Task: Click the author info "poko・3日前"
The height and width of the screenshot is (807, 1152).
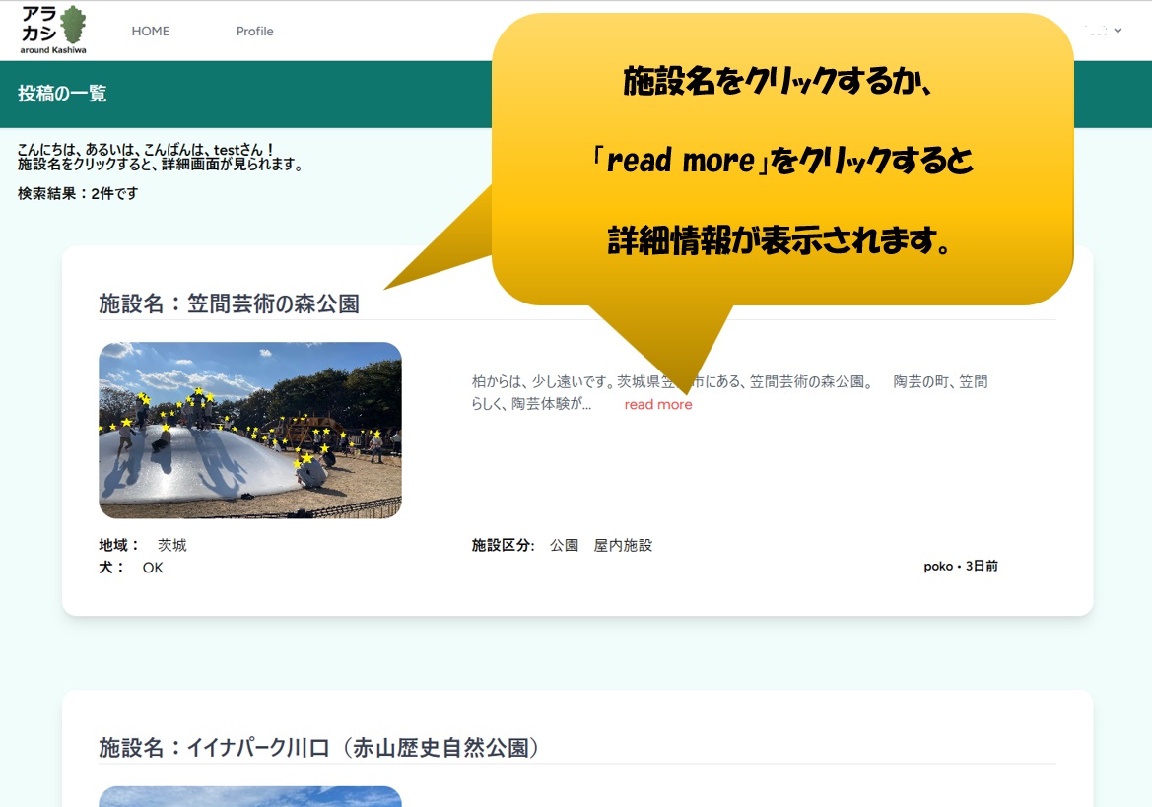Action: tap(960, 567)
